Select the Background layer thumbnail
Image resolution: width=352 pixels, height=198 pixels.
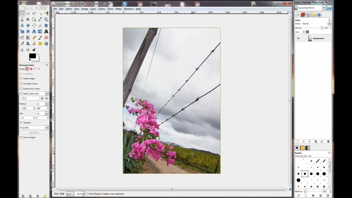point(310,38)
